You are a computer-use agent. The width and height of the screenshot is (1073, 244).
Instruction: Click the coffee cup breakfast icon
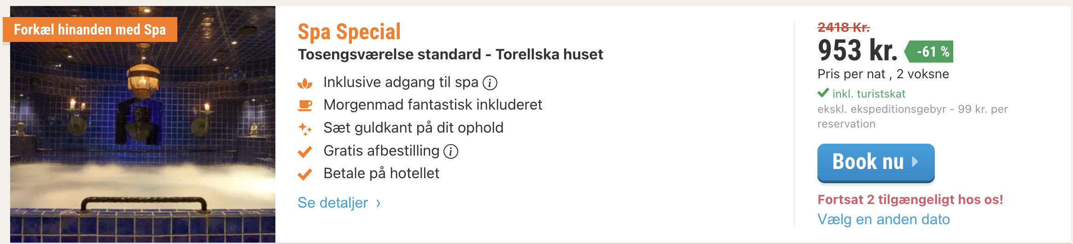[x=305, y=105]
